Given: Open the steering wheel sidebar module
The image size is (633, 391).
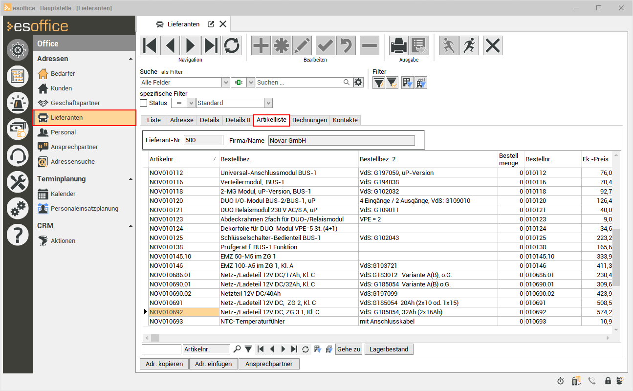Looking at the screenshot, I should pos(18,50).
